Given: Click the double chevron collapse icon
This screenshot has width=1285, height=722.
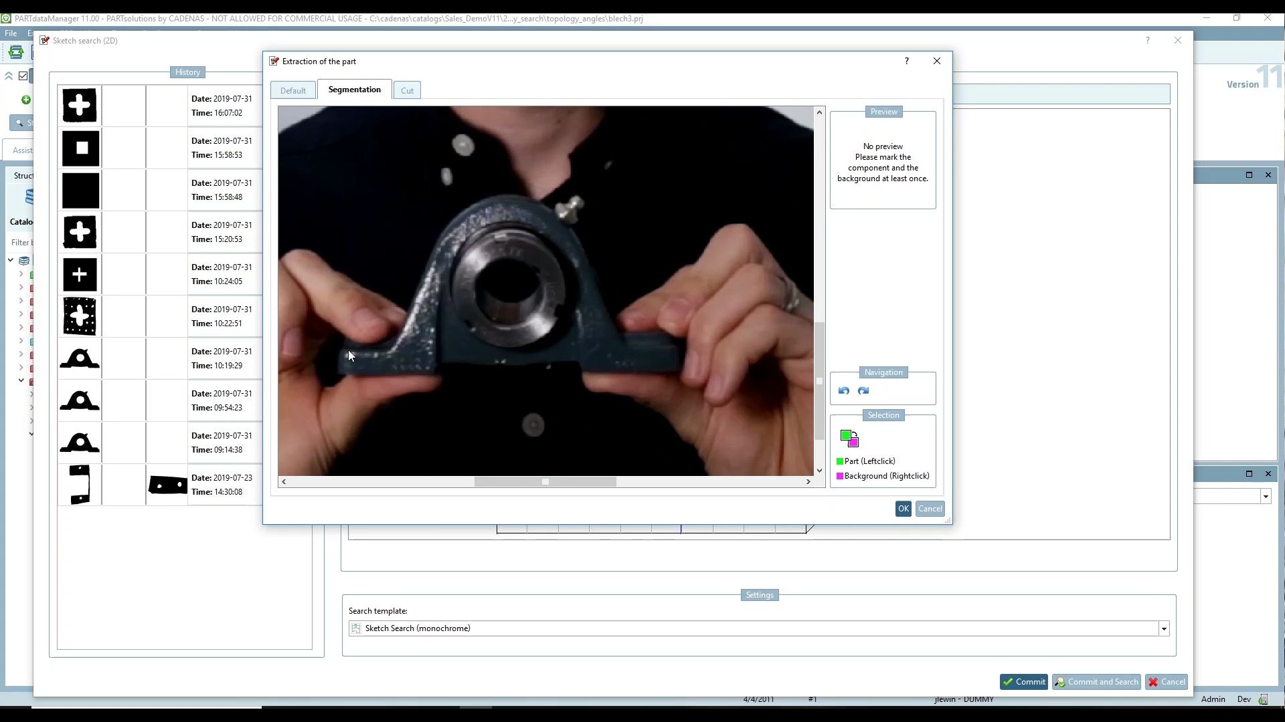Looking at the screenshot, I should (9, 76).
